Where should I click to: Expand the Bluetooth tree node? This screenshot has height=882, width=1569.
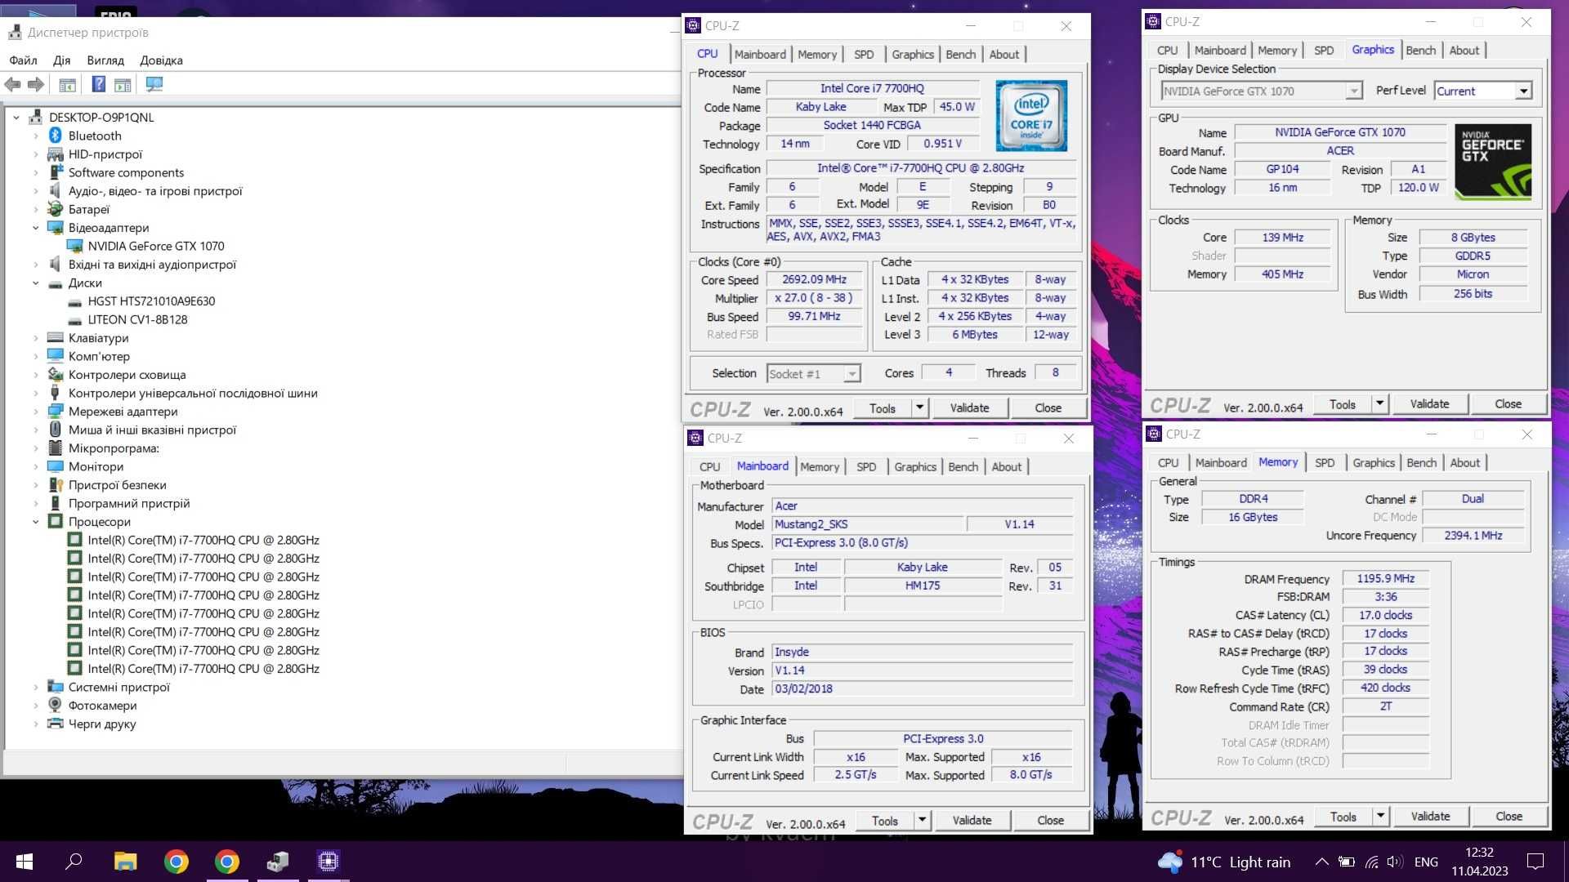[36, 136]
